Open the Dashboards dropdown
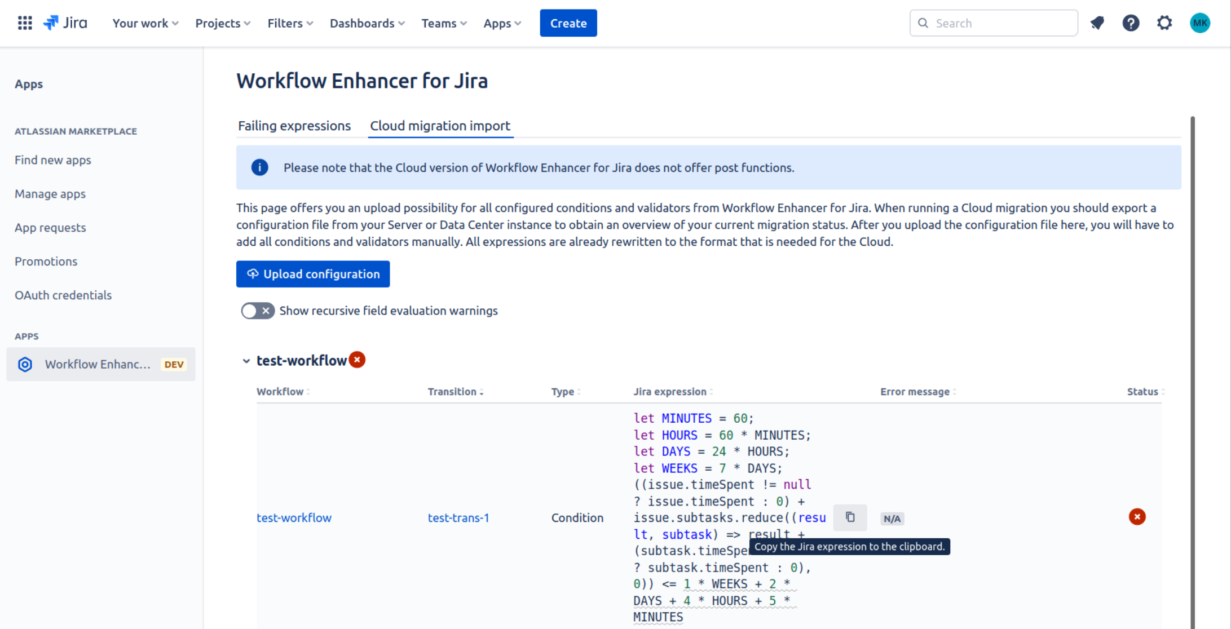 tap(367, 23)
